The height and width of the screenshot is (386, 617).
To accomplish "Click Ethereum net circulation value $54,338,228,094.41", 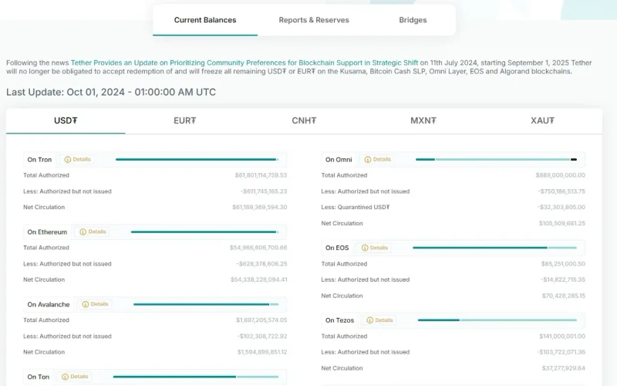I will tap(259, 279).
